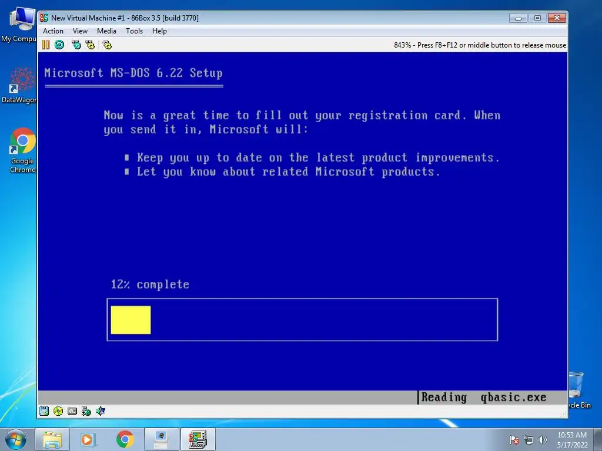Click the volume tray icon
The image size is (602, 451).
point(543,440)
